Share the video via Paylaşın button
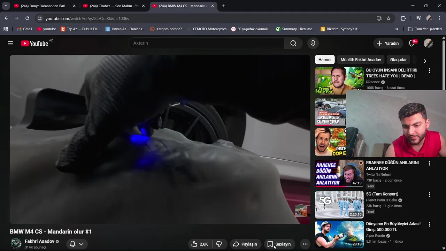Image resolution: width=446 pixels, height=251 pixels. click(x=245, y=244)
